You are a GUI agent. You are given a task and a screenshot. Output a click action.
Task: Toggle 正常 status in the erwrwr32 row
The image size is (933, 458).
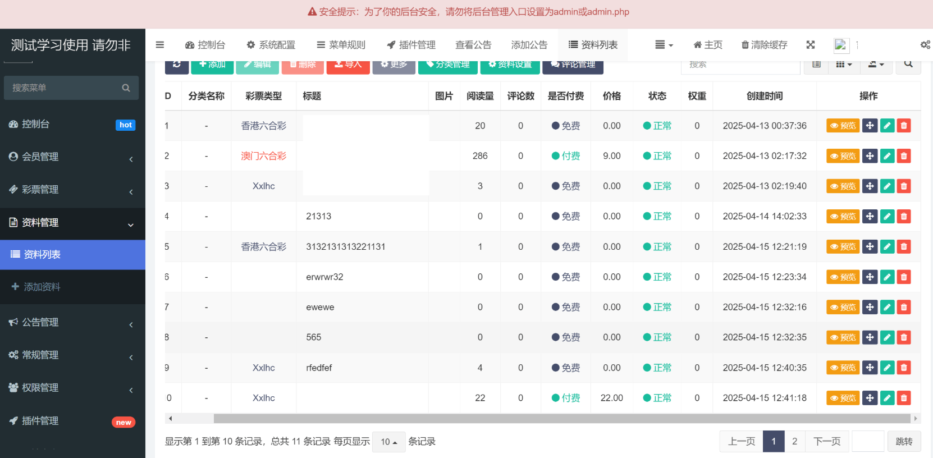coord(657,277)
